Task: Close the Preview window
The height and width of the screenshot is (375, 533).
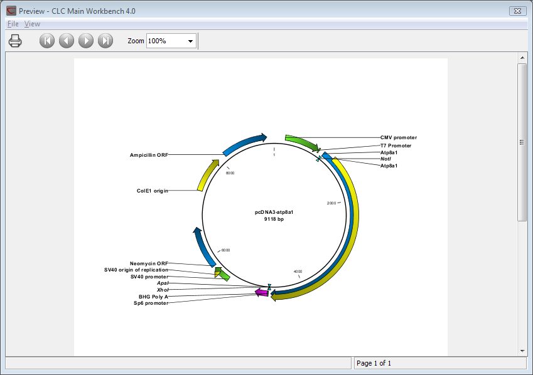Action: [517, 11]
